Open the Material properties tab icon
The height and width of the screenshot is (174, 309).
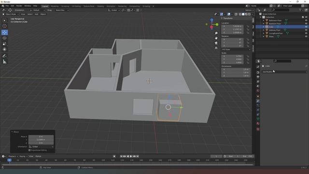click(x=258, y=124)
